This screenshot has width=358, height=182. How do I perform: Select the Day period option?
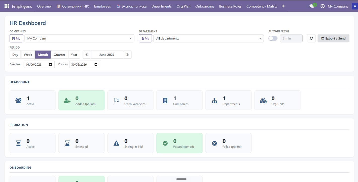pos(15,55)
